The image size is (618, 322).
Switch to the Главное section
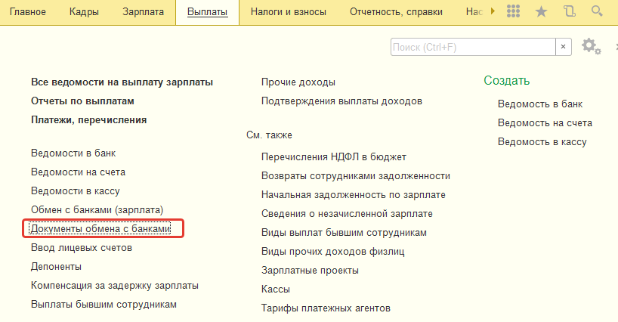click(28, 12)
